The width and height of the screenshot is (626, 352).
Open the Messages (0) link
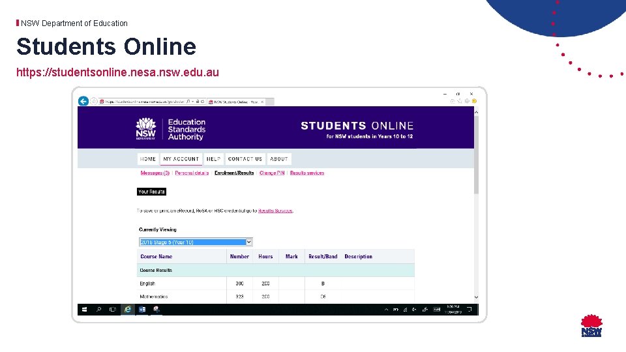155,173
